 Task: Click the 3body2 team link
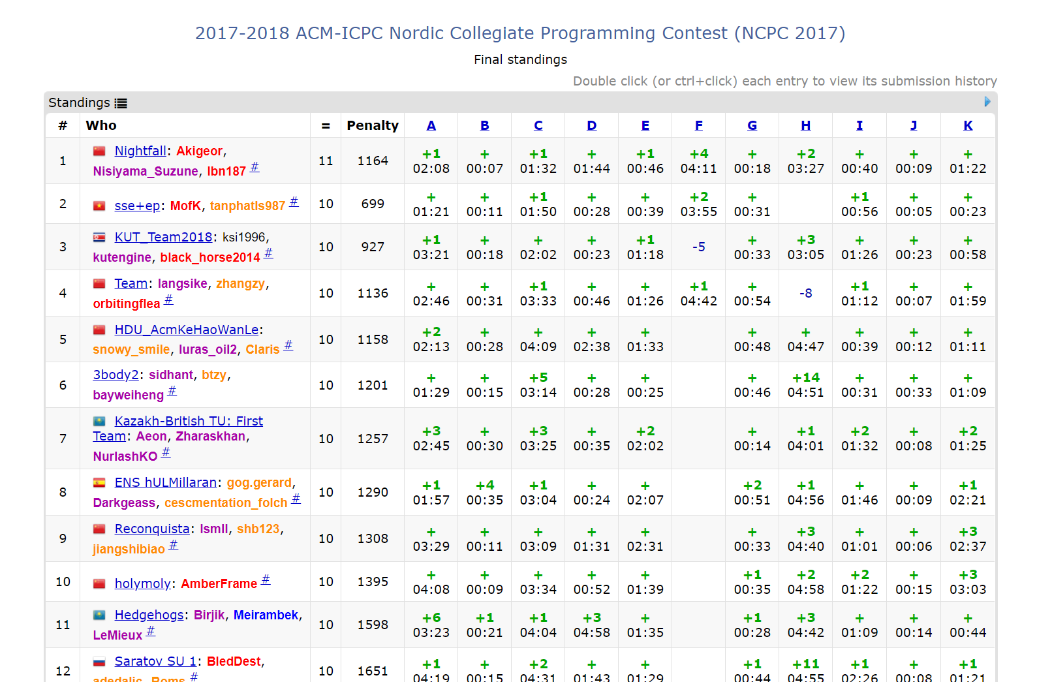point(116,375)
